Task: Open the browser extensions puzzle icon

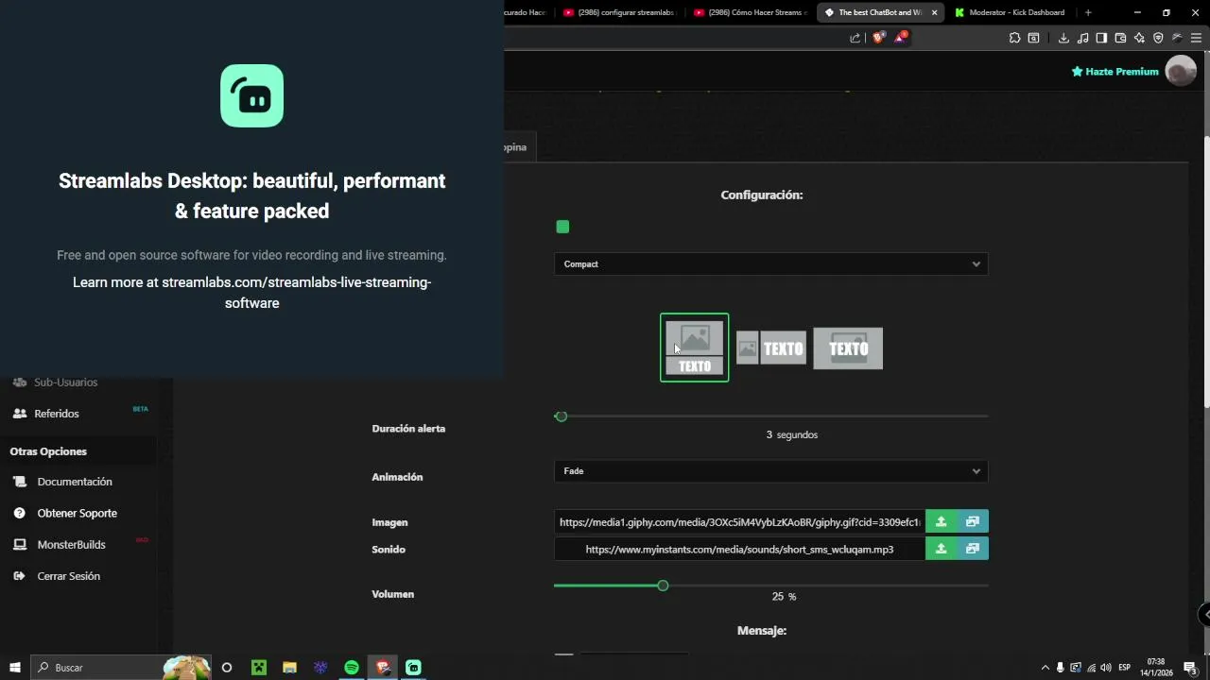Action: [1014, 38]
